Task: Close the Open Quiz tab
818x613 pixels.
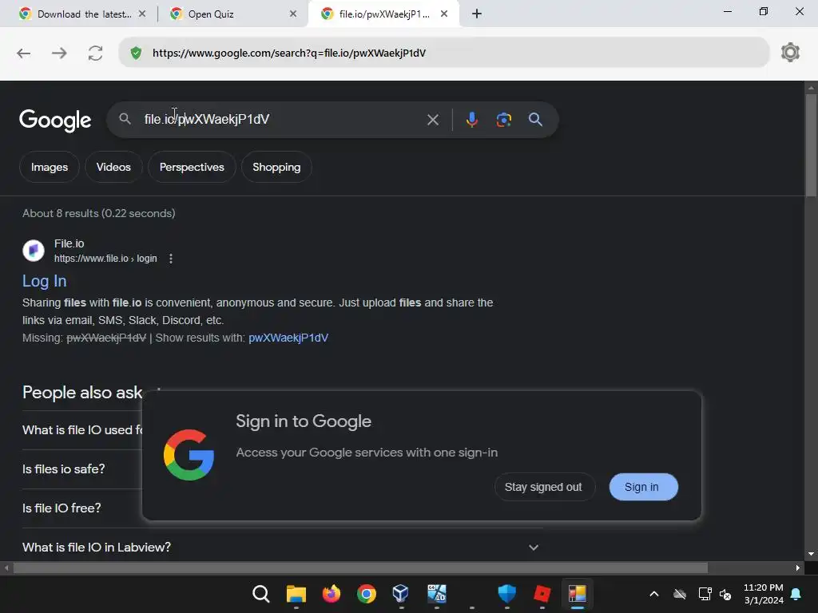Action: click(x=293, y=14)
